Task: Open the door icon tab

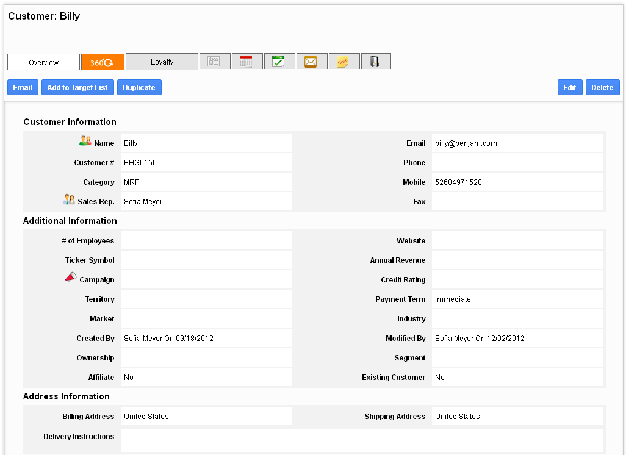Action: click(x=375, y=62)
